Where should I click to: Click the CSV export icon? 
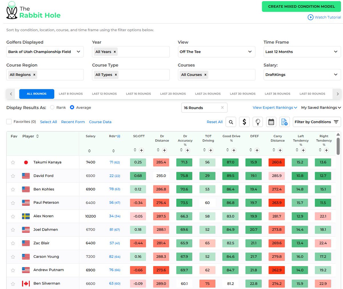(284, 122)
